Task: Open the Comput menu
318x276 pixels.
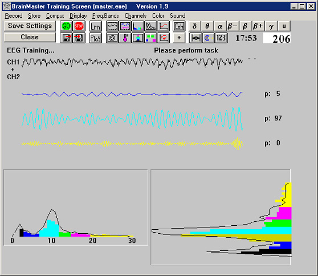Action: click(x=55, y=15)
